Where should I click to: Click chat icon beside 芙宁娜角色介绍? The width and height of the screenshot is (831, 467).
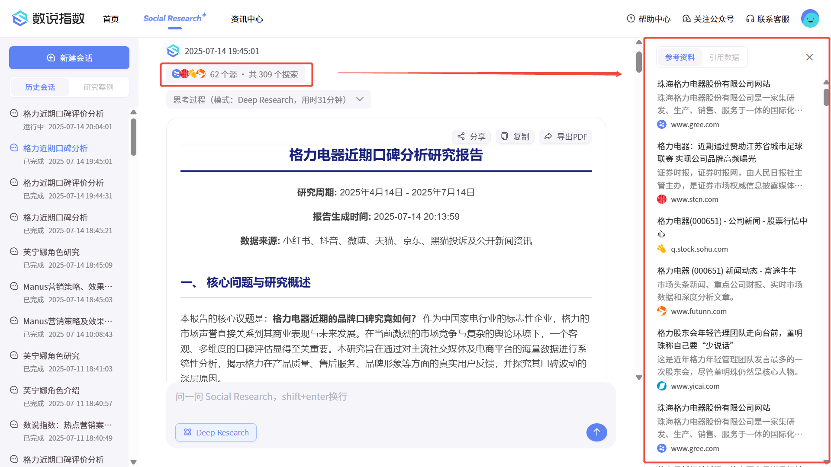pos(14,390)
